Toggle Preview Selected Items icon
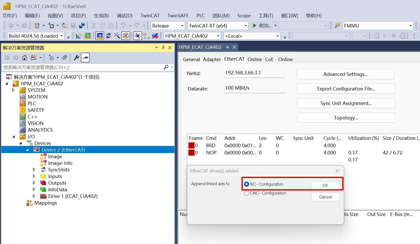The height and width of the screenshot is (244, 420). point(85,58)
